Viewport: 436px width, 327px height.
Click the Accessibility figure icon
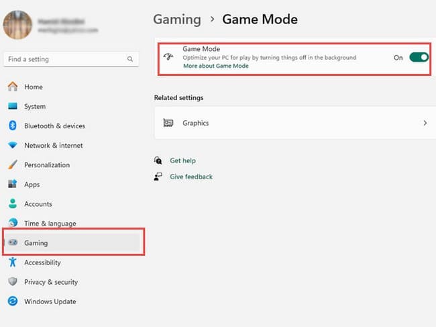point(12,263)
